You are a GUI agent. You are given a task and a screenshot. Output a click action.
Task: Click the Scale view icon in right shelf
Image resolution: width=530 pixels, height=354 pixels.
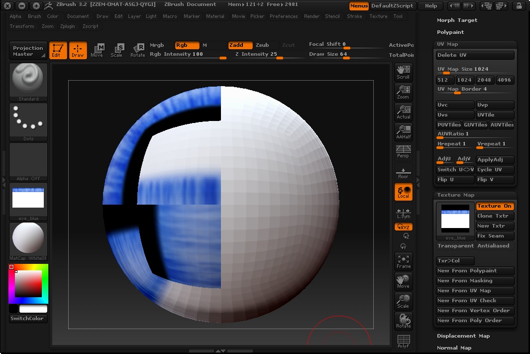pyautogui.click(x=403, y=302)
